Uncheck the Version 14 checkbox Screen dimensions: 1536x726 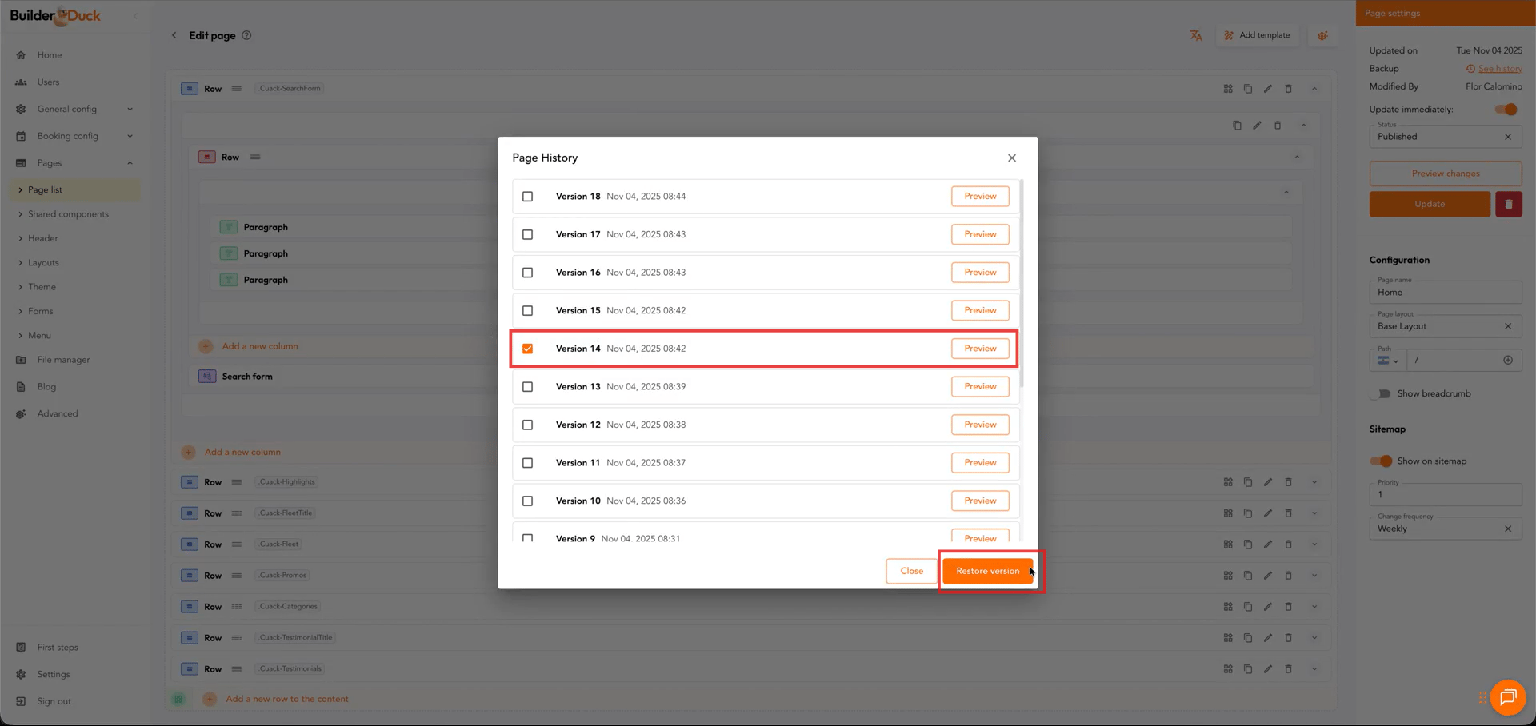(527, 349)
